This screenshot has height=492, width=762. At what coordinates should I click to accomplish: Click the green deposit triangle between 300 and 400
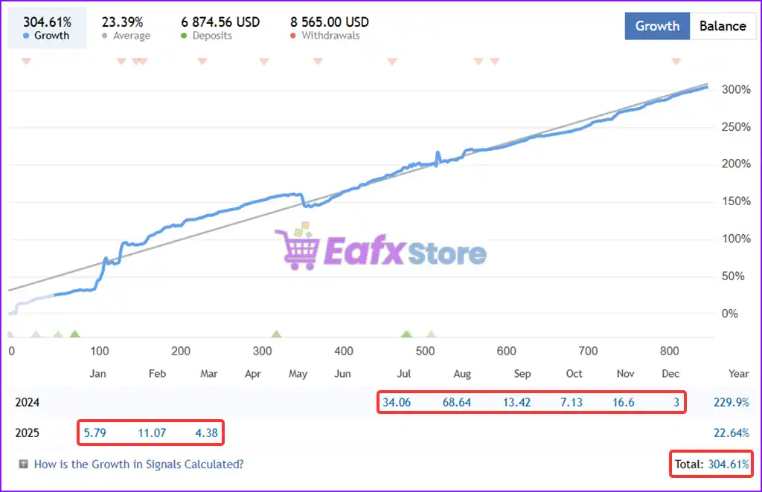pos(276,334)
